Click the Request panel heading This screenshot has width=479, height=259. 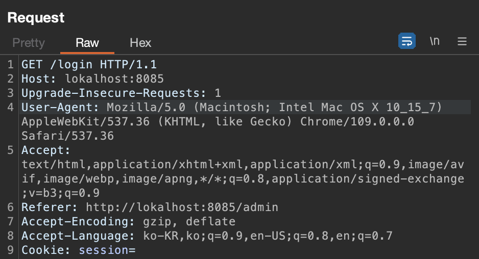pyautogui.click(x=36, y=18)
